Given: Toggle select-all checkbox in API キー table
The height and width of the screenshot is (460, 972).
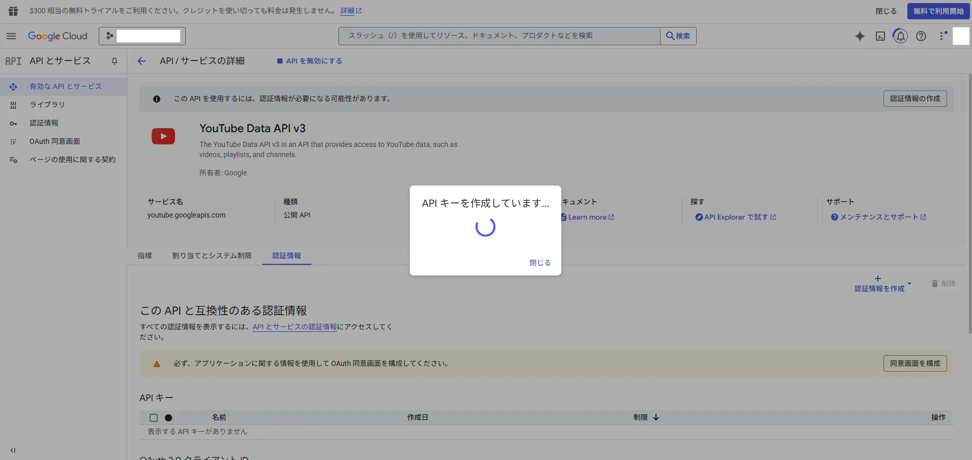Looking at the screenshot, I should tap(154, 418).
